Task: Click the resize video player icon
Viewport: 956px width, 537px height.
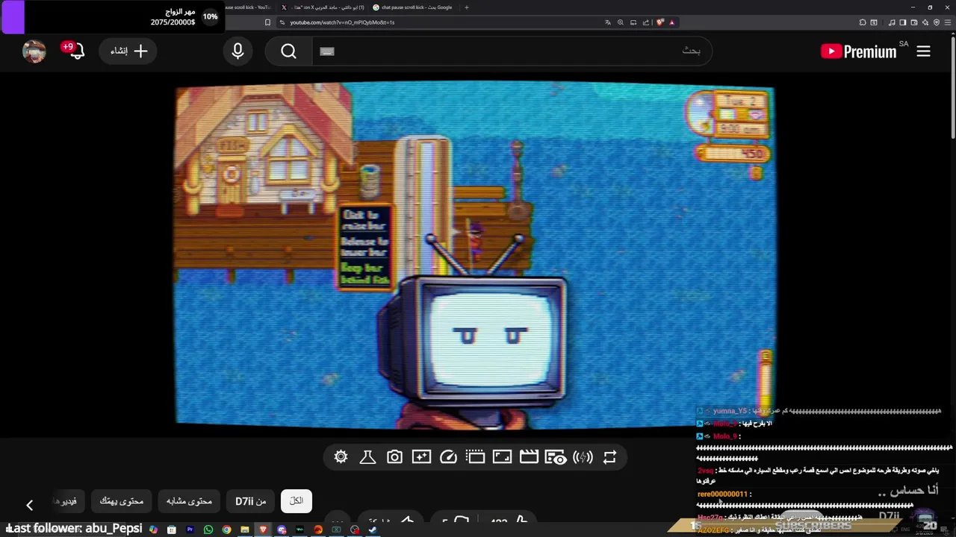Action: 502,457
